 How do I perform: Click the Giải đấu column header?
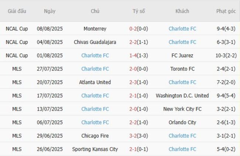pos(17,11)
